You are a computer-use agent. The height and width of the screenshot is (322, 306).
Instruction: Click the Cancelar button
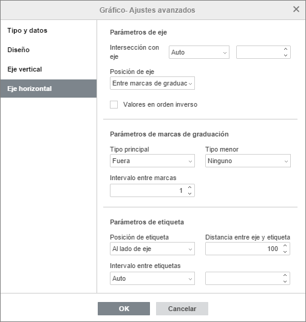click(182, 309)
